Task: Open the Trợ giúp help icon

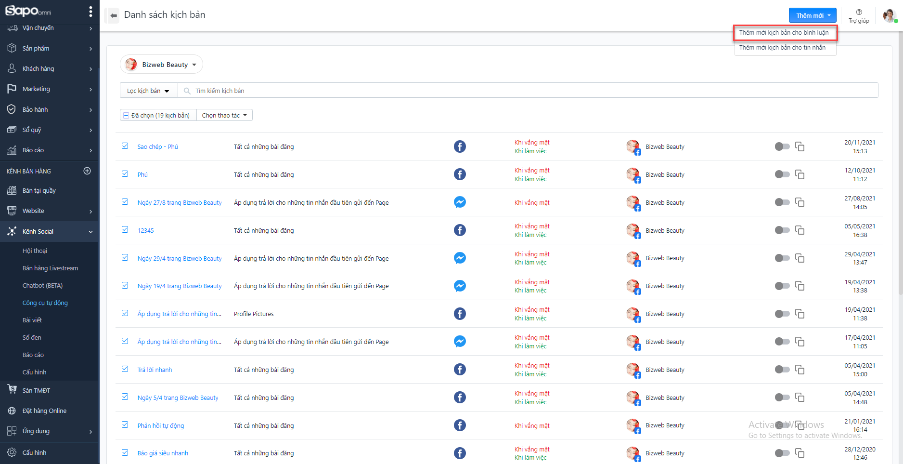Action: pyautogui.click(x=859, y=13)
